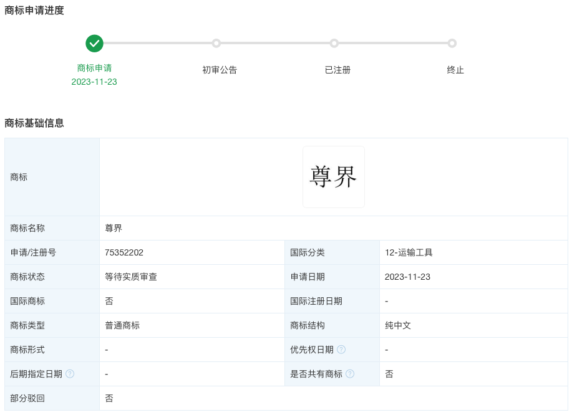Click the 申请/注册号 row label
This screenshot has width=572, height=415.
pos(33,252)
